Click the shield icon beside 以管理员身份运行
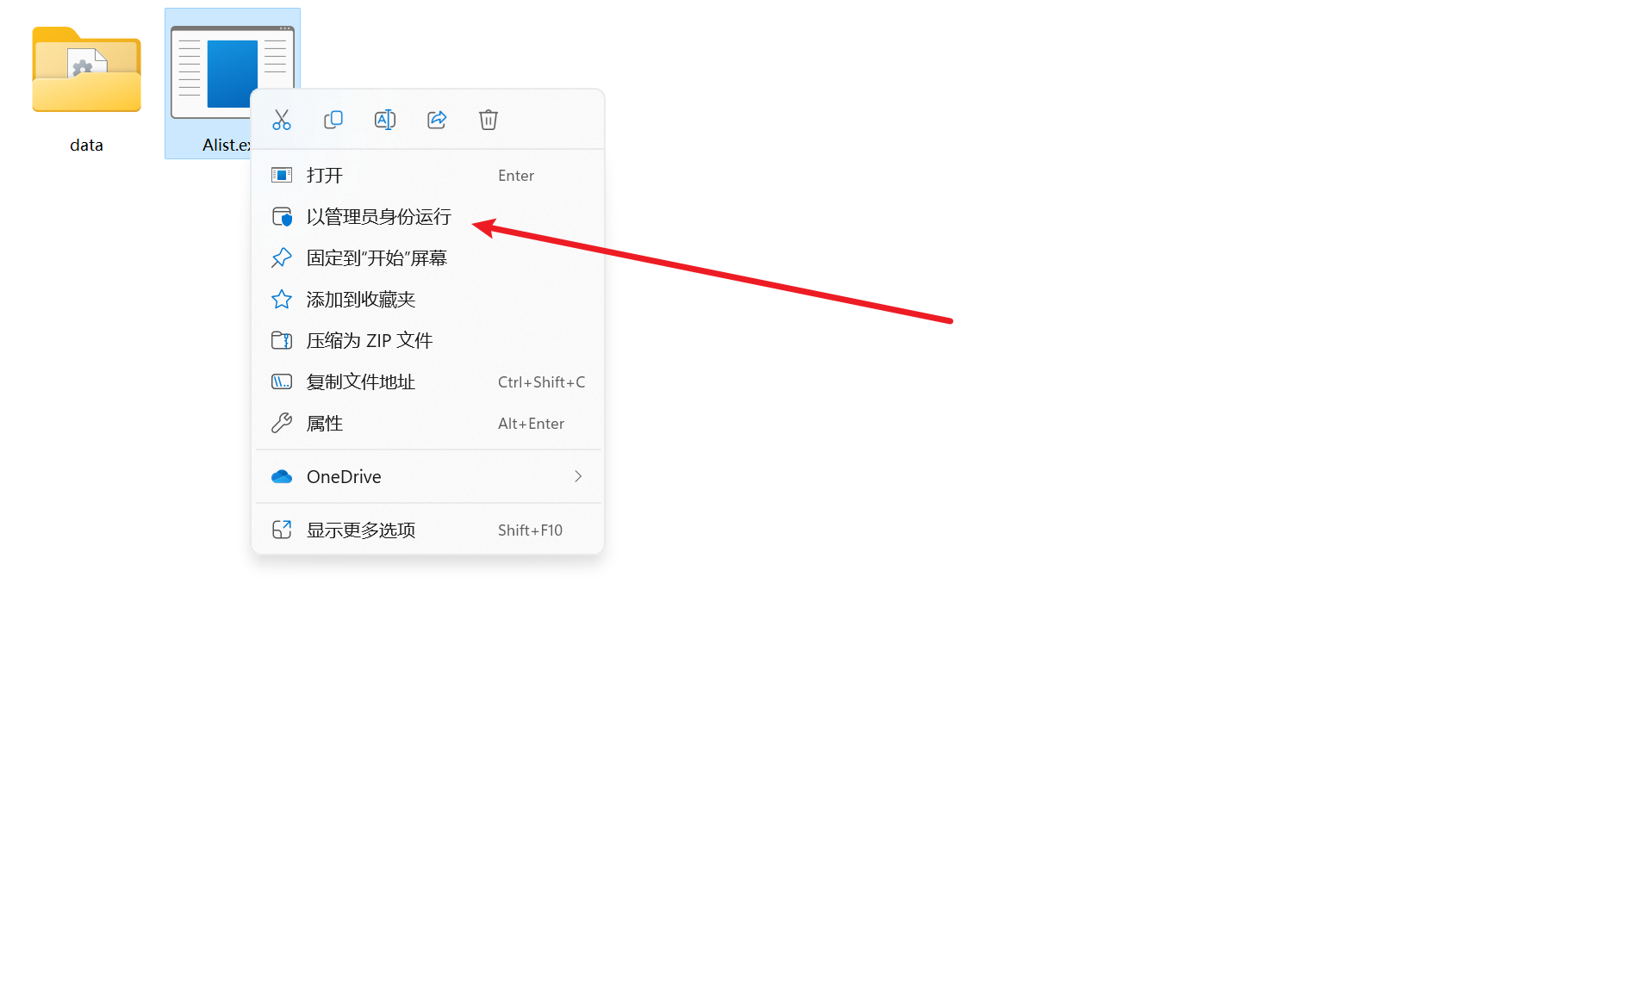Viewport: 1637px width, 986px height. tap(282, 217)
